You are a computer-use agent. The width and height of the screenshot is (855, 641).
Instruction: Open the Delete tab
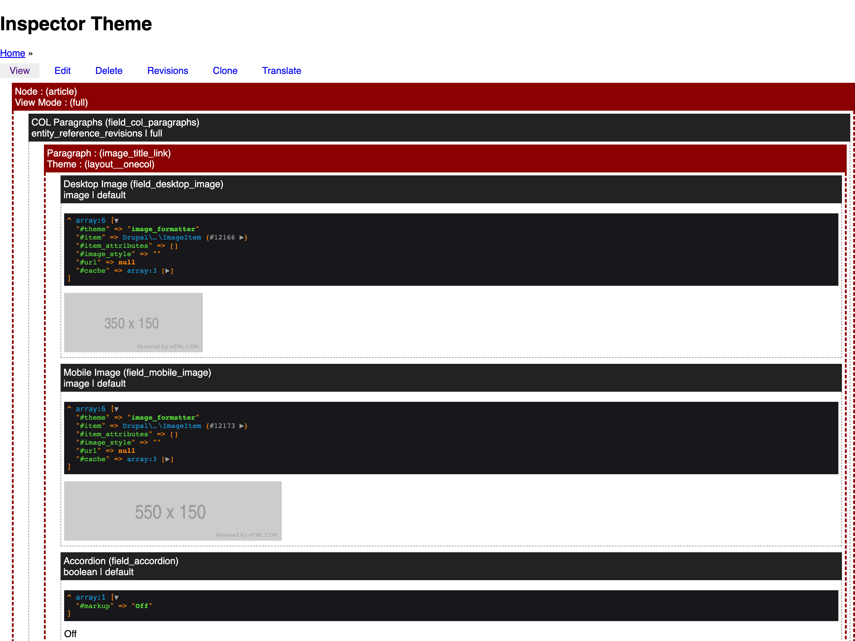109,71
